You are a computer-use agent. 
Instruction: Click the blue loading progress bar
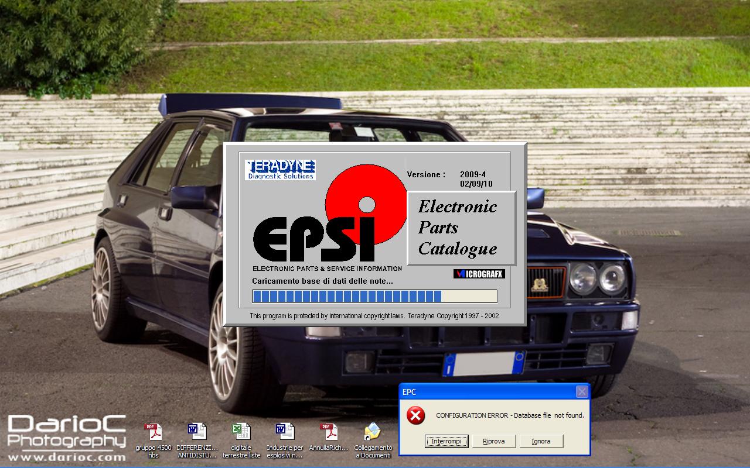coord(375,296)
